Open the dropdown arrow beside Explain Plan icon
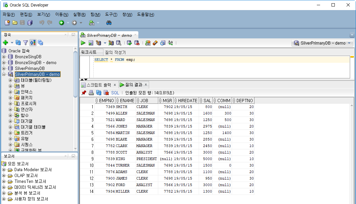The image size is (356, 204). coord(105,43)
